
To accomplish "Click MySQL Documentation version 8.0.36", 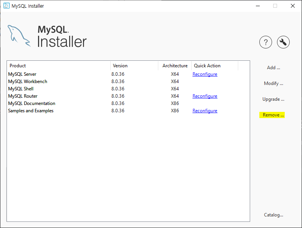I will [118, 103].
